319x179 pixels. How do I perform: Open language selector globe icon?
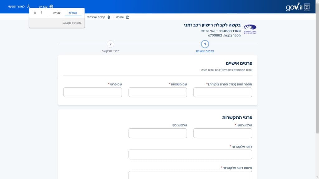[x=51, y=7]
